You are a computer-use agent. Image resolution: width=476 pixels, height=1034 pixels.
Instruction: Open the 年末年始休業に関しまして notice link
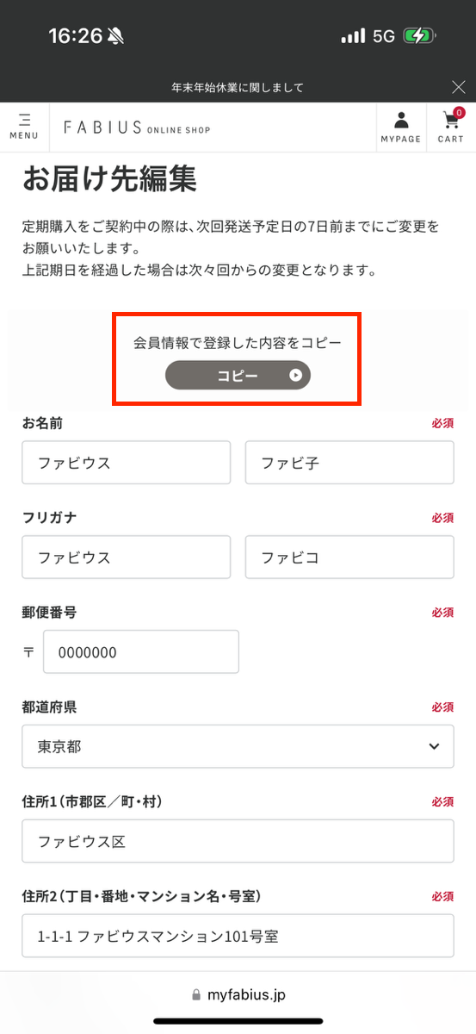coord(238,87)
